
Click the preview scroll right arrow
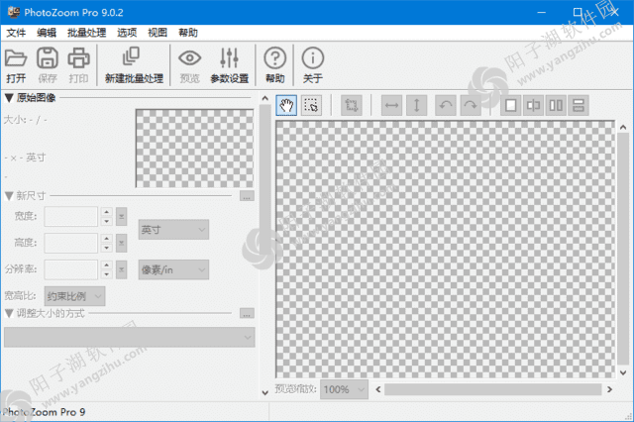click(x=610, y=389)
